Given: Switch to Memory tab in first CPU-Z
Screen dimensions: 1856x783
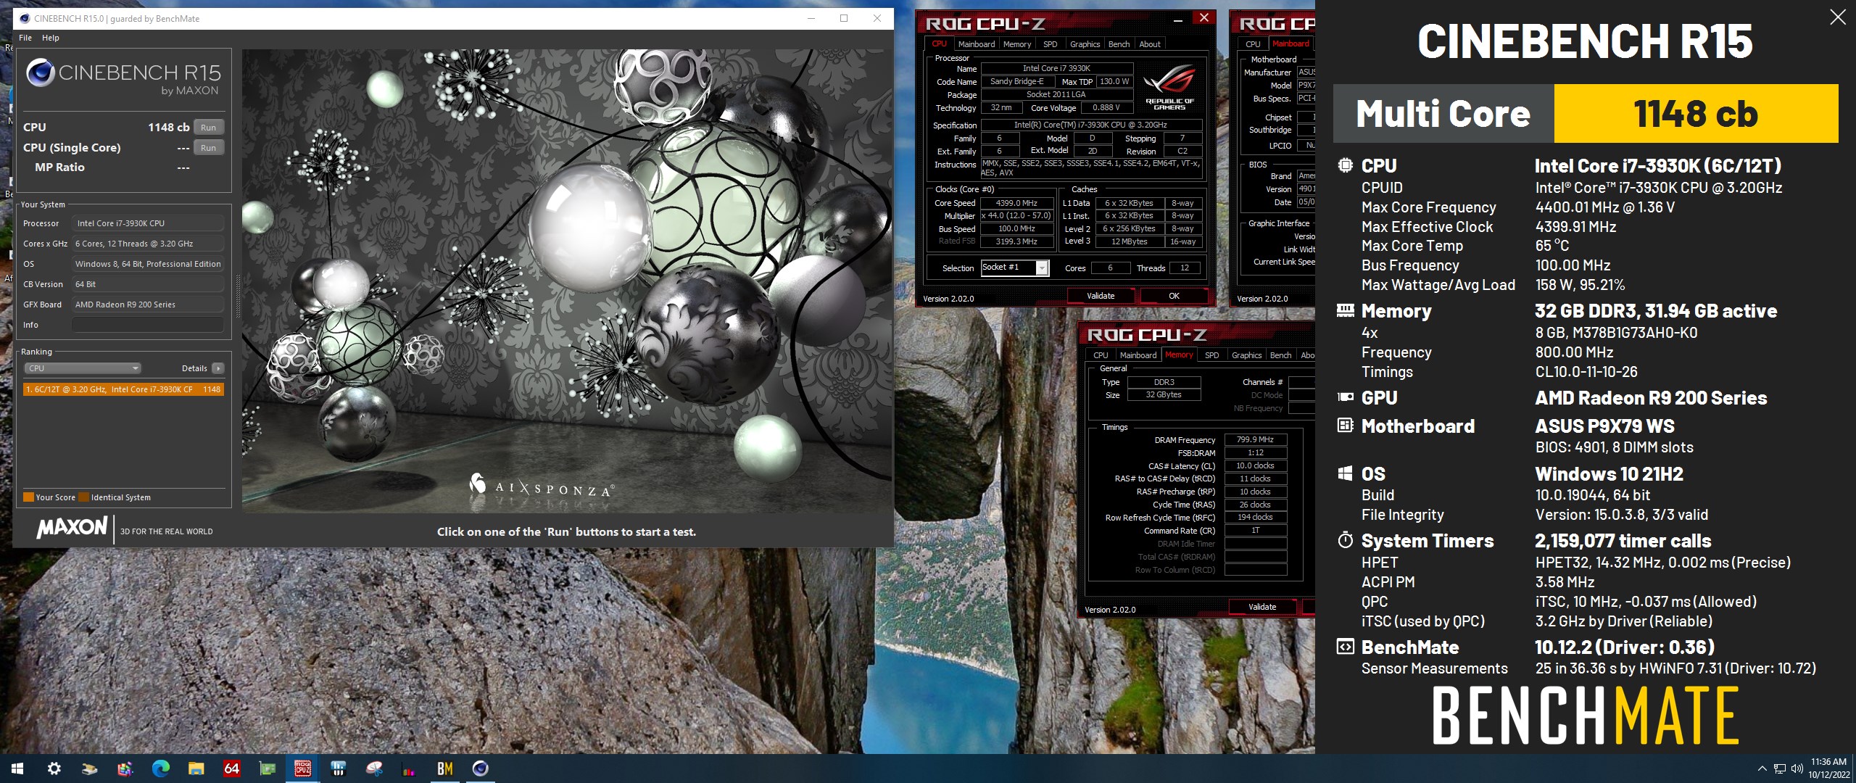Looking at the screenshot, I should [x=1017, y=44].
